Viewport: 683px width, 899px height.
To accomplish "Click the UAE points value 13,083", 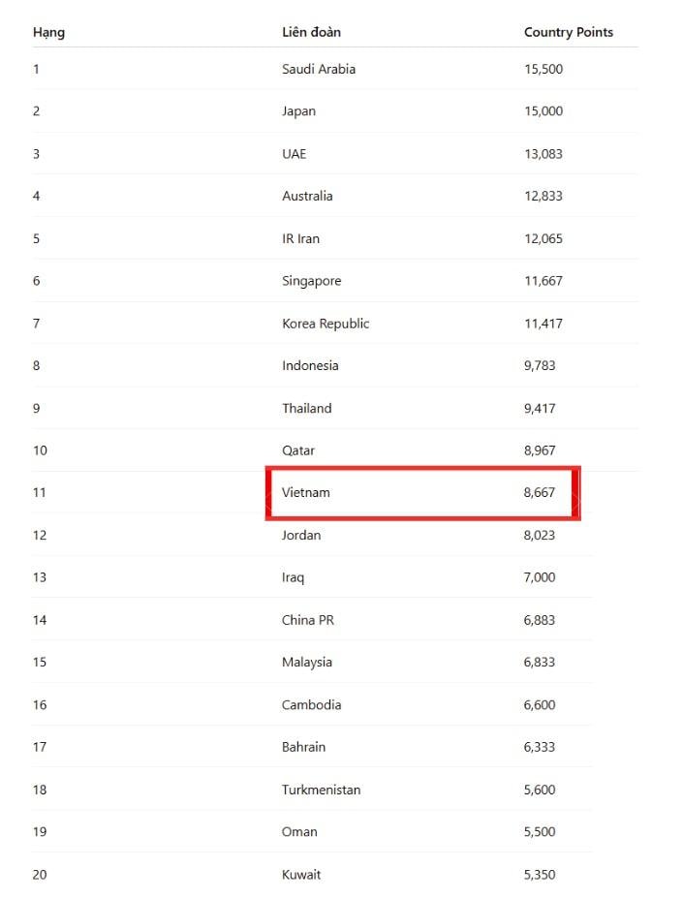I will pos(543,154).
